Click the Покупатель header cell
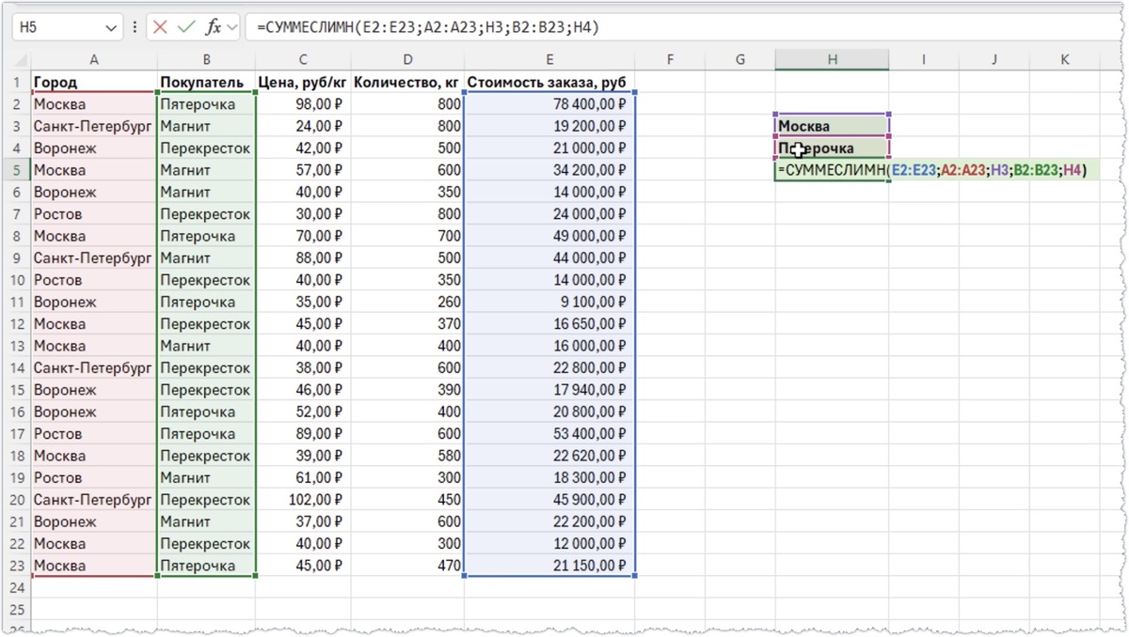This screenshot has height=637, width=1129. click(206, 83)
